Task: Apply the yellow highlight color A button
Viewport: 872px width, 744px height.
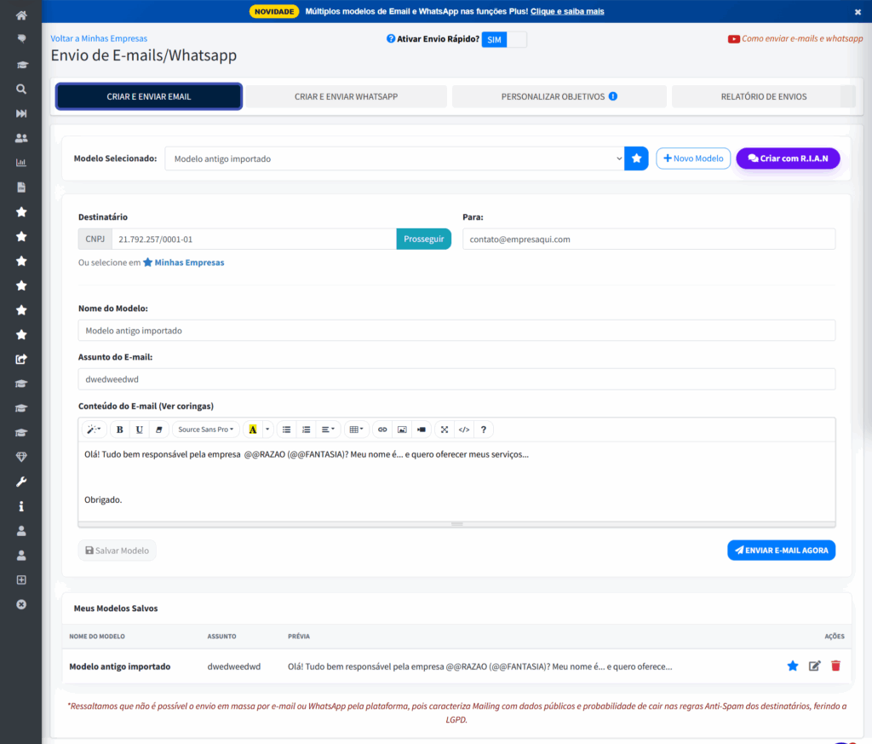Action: click(x=252, y=430)
